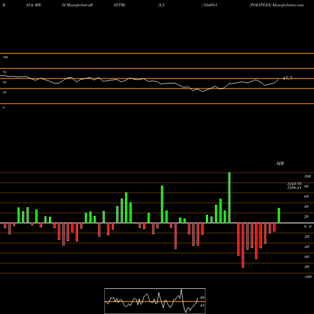
Task: Click the last green MR bar at right
Action: [279, 215]
